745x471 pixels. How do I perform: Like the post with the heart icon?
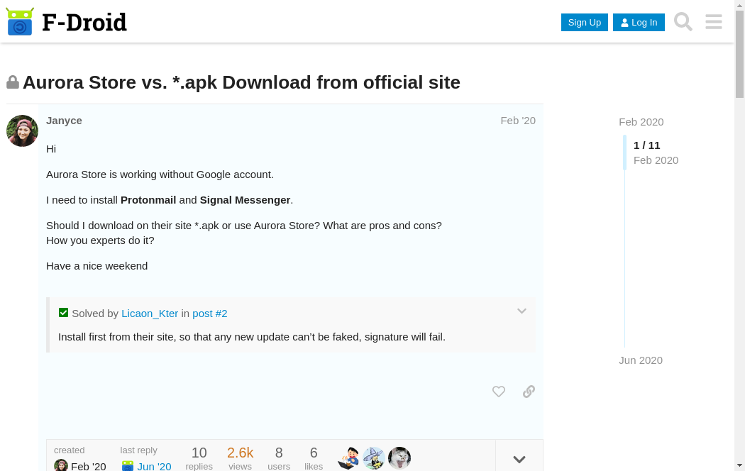click(499, 392)
